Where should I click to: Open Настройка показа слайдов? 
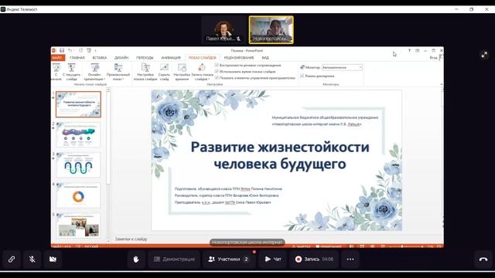point(145,72)
